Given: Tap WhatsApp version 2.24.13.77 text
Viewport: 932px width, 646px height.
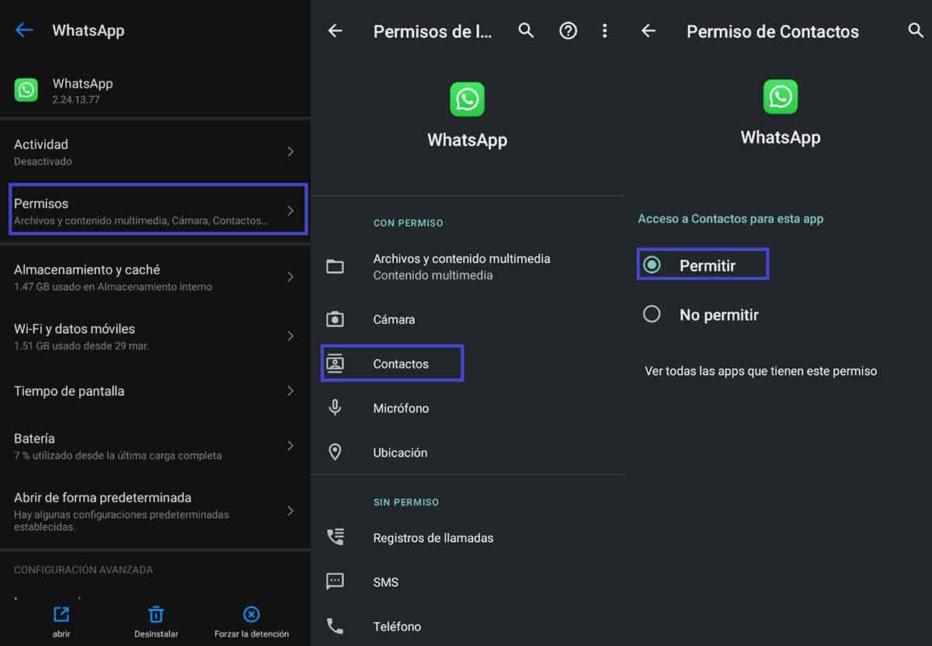Looking at the screenshot, I should [x=76, y=99].
